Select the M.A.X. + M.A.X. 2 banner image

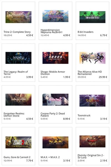click(x=56, y=142)
